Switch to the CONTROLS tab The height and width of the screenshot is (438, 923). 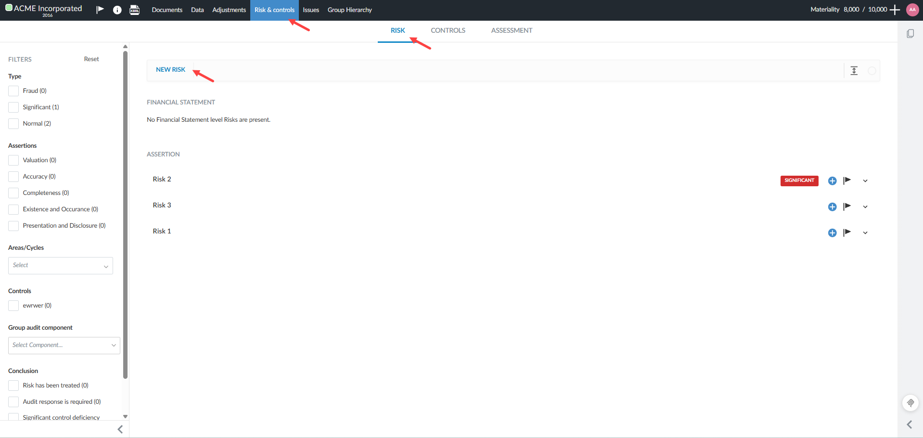[448, 30]
